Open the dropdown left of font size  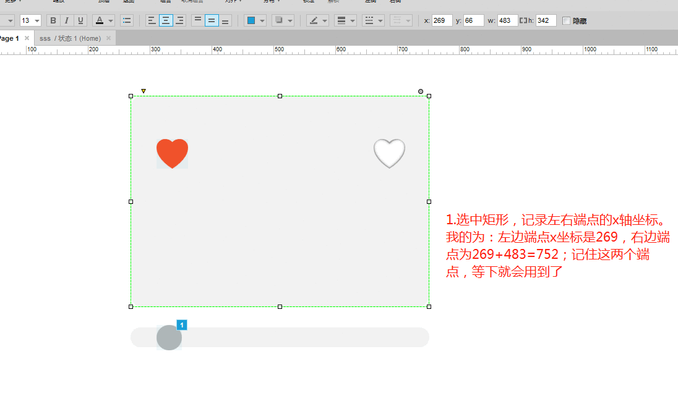pyautogui.click(x=9, y=21)
